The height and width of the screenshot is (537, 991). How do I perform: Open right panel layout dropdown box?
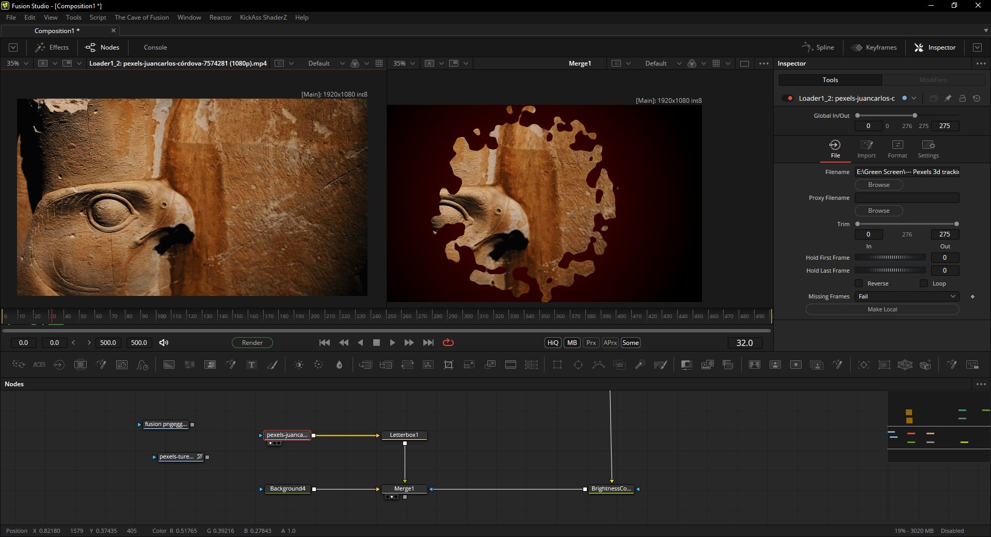[977, 48]
